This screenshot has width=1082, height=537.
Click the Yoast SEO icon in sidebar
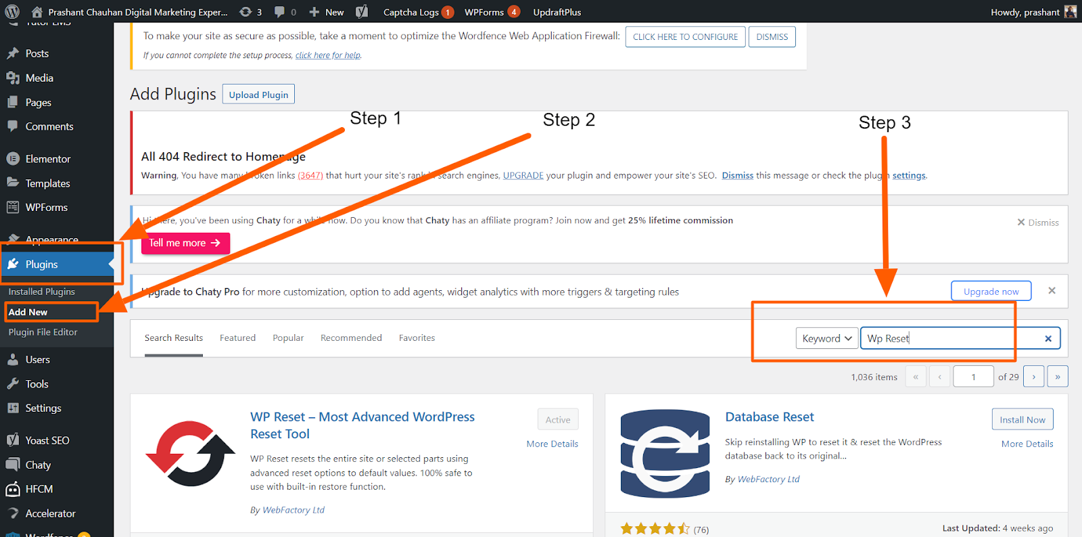(13, 440)
